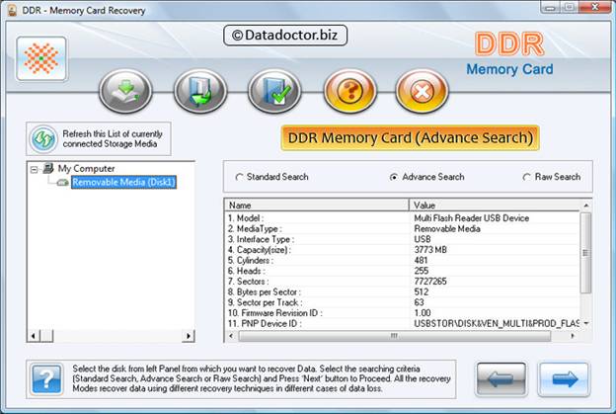
Task: Select the Raw Search radio button
Action: (x=526, y=177)
